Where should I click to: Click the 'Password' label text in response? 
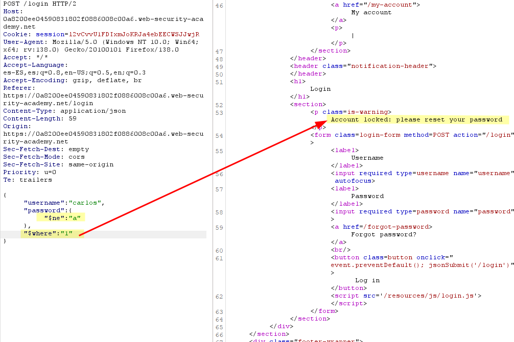click(x=367, y=196)
